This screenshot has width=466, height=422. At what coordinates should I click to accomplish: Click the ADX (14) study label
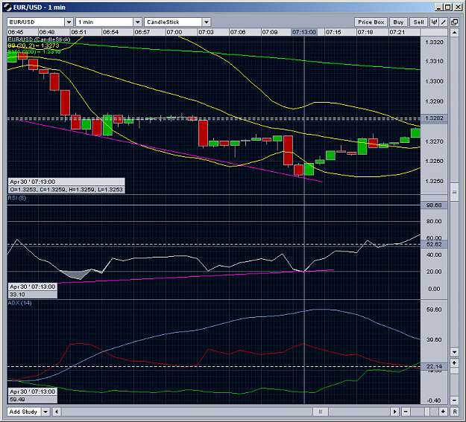(19, 303)
